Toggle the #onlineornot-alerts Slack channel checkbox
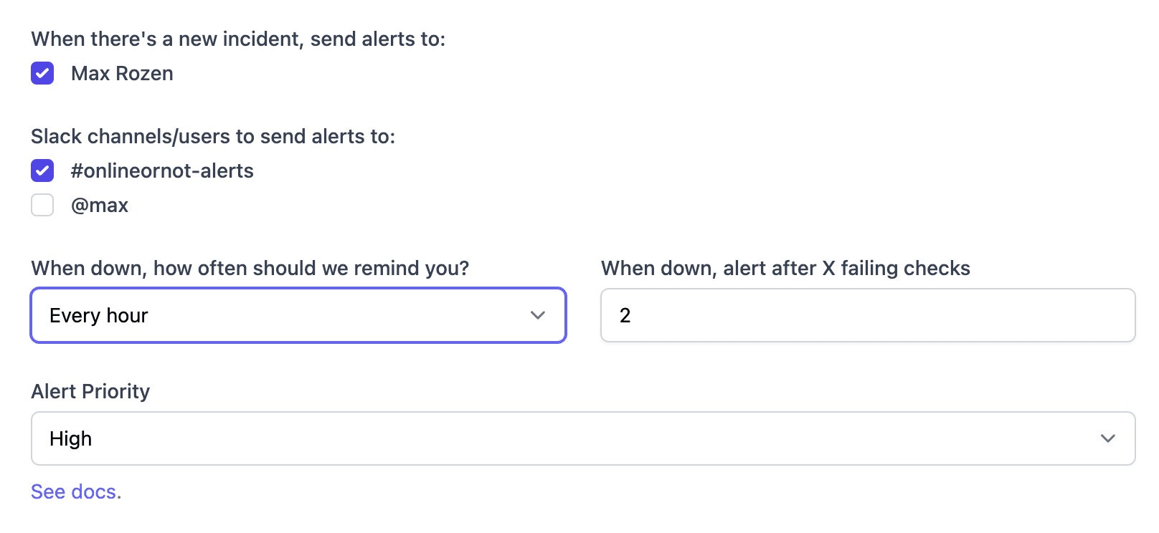This screenshot has width=1159, height=533. pyautogui.click(x=42, y=171)
